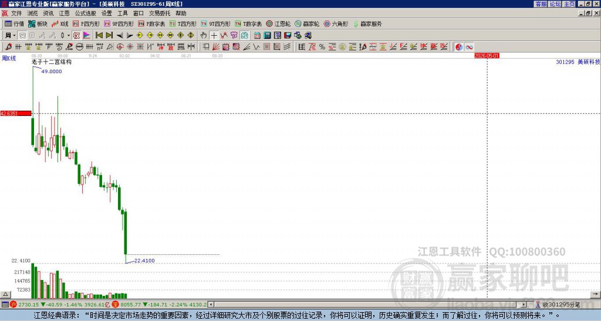Click the red zigzag line tool
This screenshot has height=321, width=601.
pyautogui.click(x=224, y=36)
